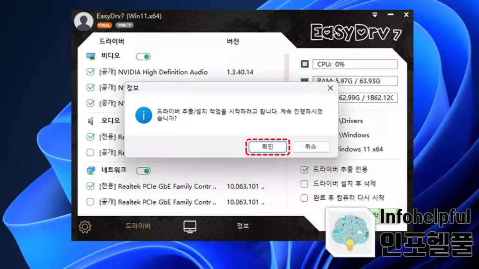Click the CPU: 0% usage field
The height and width of the screenshot is (269, 479).
pyautogui.click(x=355, y=64)
